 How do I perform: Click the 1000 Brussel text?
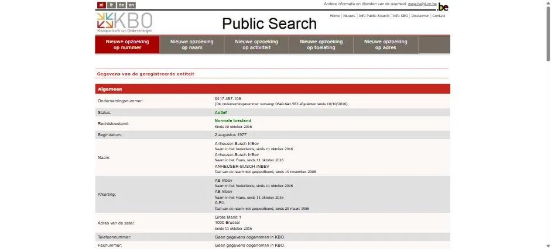(227, 222)
